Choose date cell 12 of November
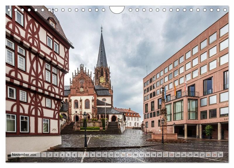Viewport: 234px width, 168px height. click(x=111, y=155)
